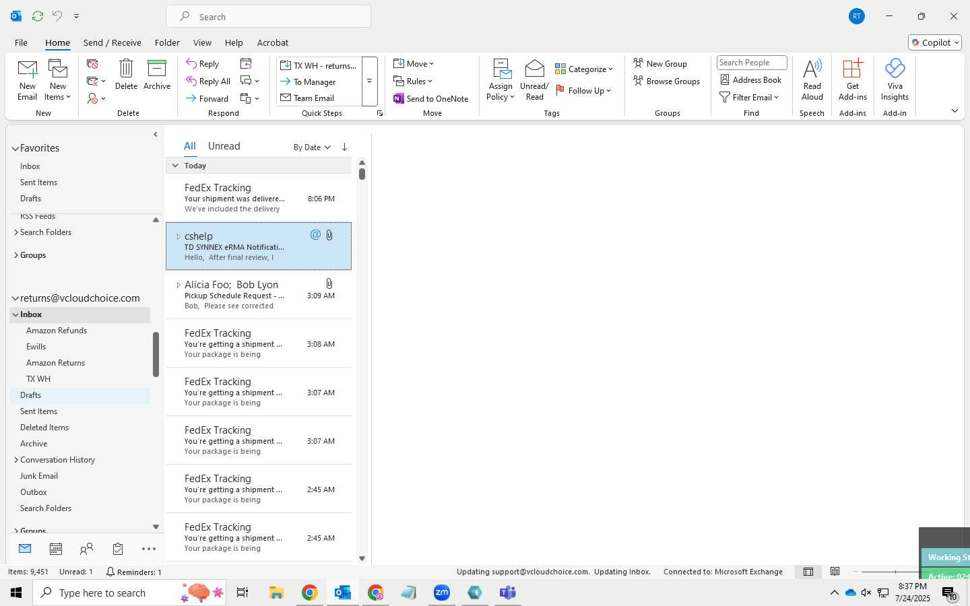This screenshot has width=970, height=606.
Task: Select the Amazon Refunds folder
Action: point(57,331)
